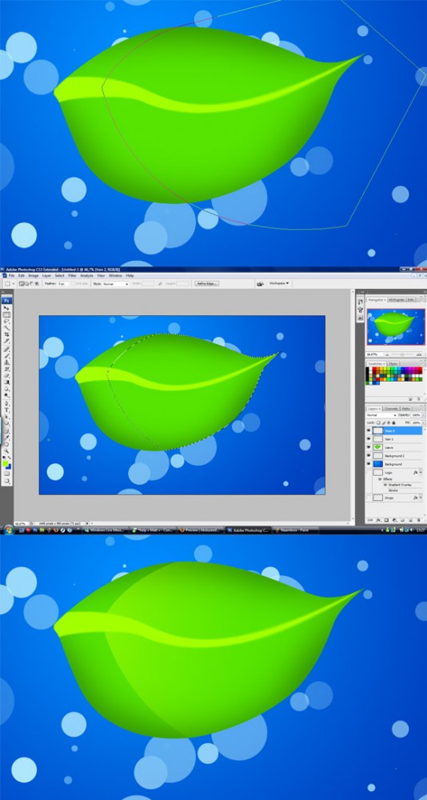This screenshot has width=427, height=800.
Task: Click the Navigator preview thumbnail
Action: coord(396,326)
